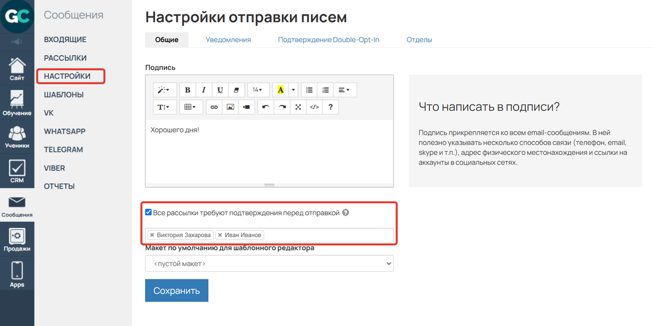Viewport: 653px width, 326px height.
Task: Insert an image into the signature
Action: 230,106
